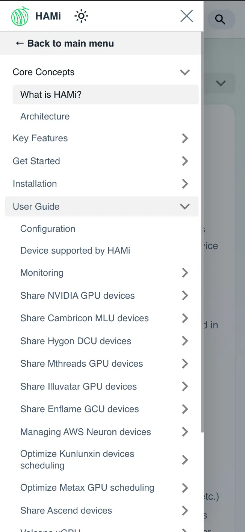Expand Installation via its chevron icon
Viewport: 245px width, 532px height.
(185, 184)
